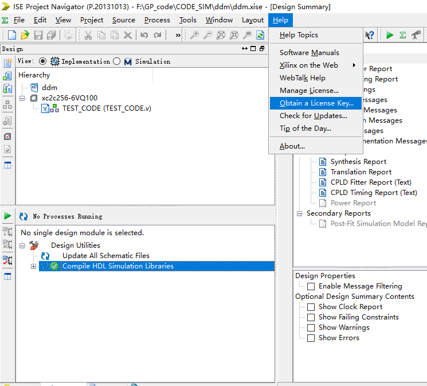
Task: Click the Paste toolbar icon
Action: point(115,35)
